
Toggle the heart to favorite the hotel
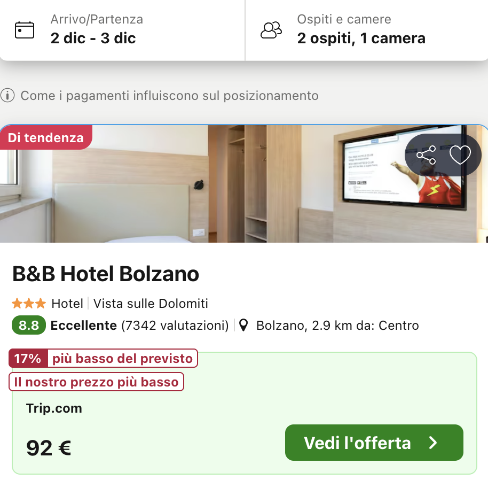pos(460,156)
